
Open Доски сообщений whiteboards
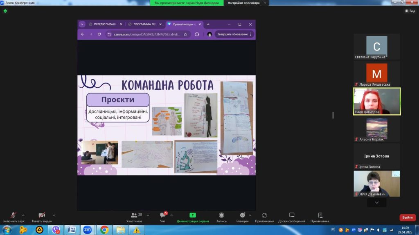click(x=291, y=217)
